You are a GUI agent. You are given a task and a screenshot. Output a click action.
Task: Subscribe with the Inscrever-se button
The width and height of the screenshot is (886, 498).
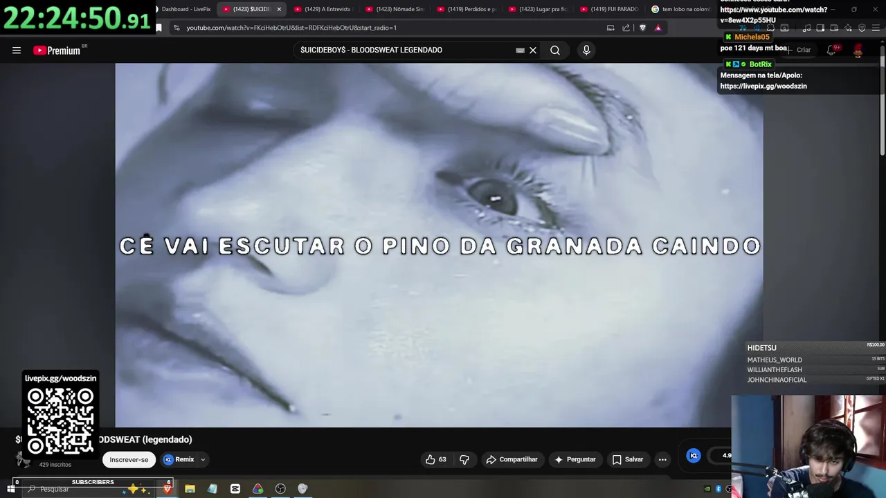coord(129,459)
